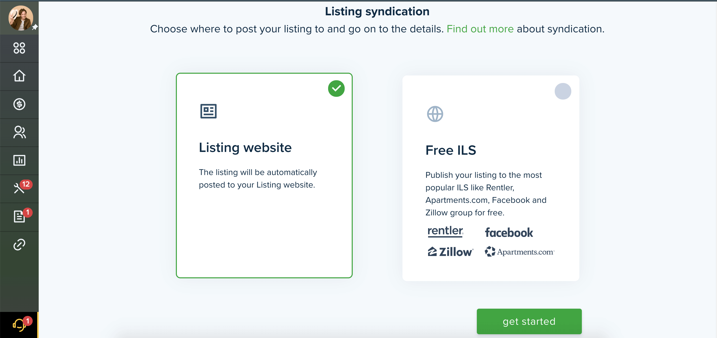Click the get started button

529,321
